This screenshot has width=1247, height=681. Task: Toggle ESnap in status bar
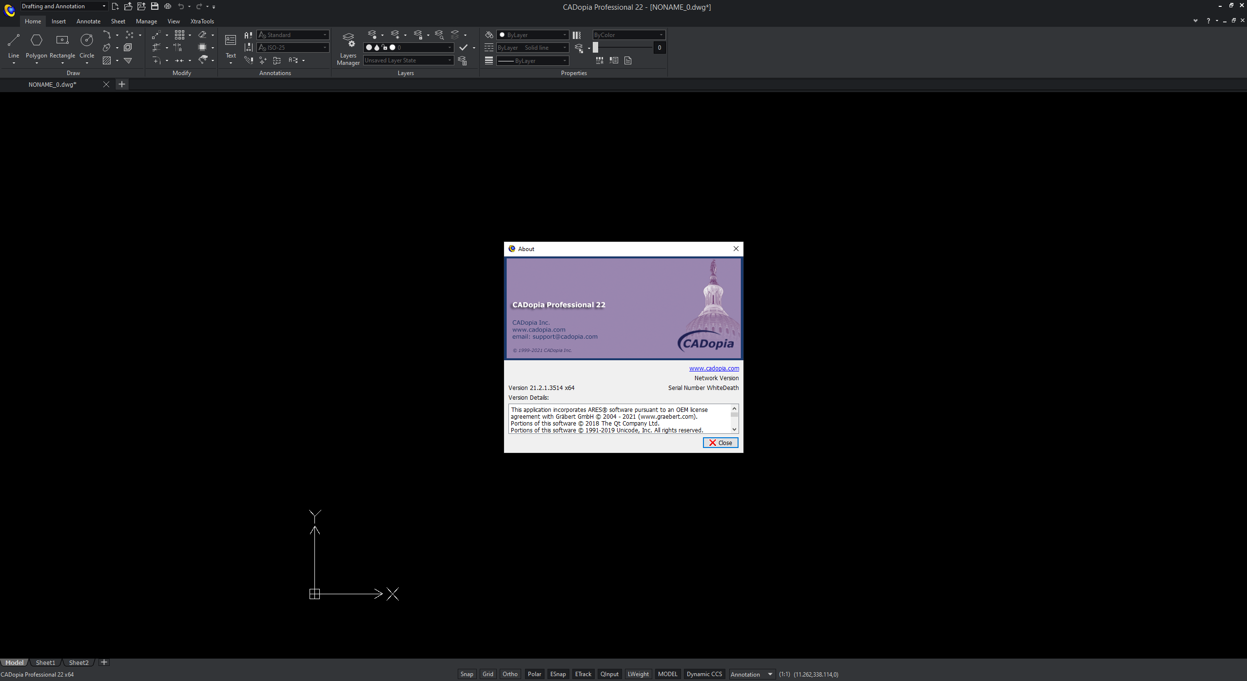click(x=558, y=674)
